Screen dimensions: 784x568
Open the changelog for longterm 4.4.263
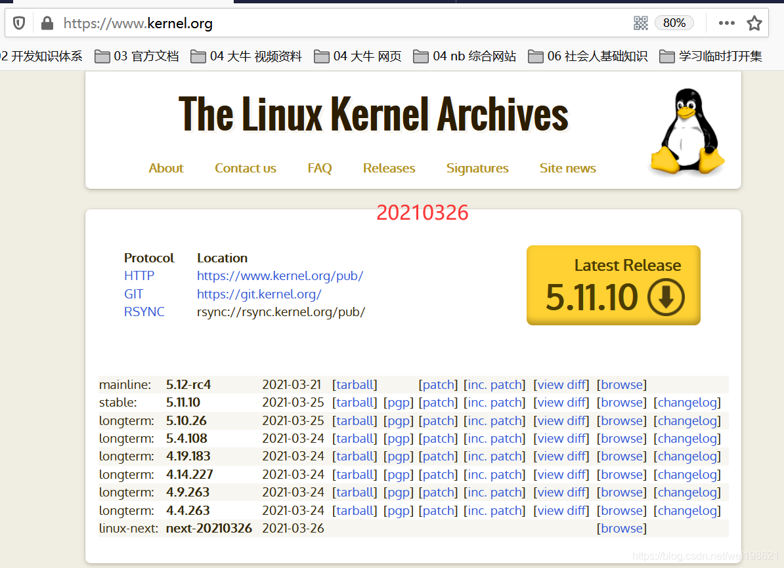[x=687, y=510]
